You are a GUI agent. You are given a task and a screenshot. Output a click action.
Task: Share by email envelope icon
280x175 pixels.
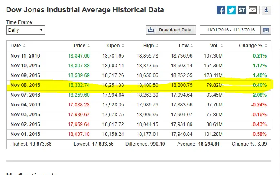pos(253,10)
